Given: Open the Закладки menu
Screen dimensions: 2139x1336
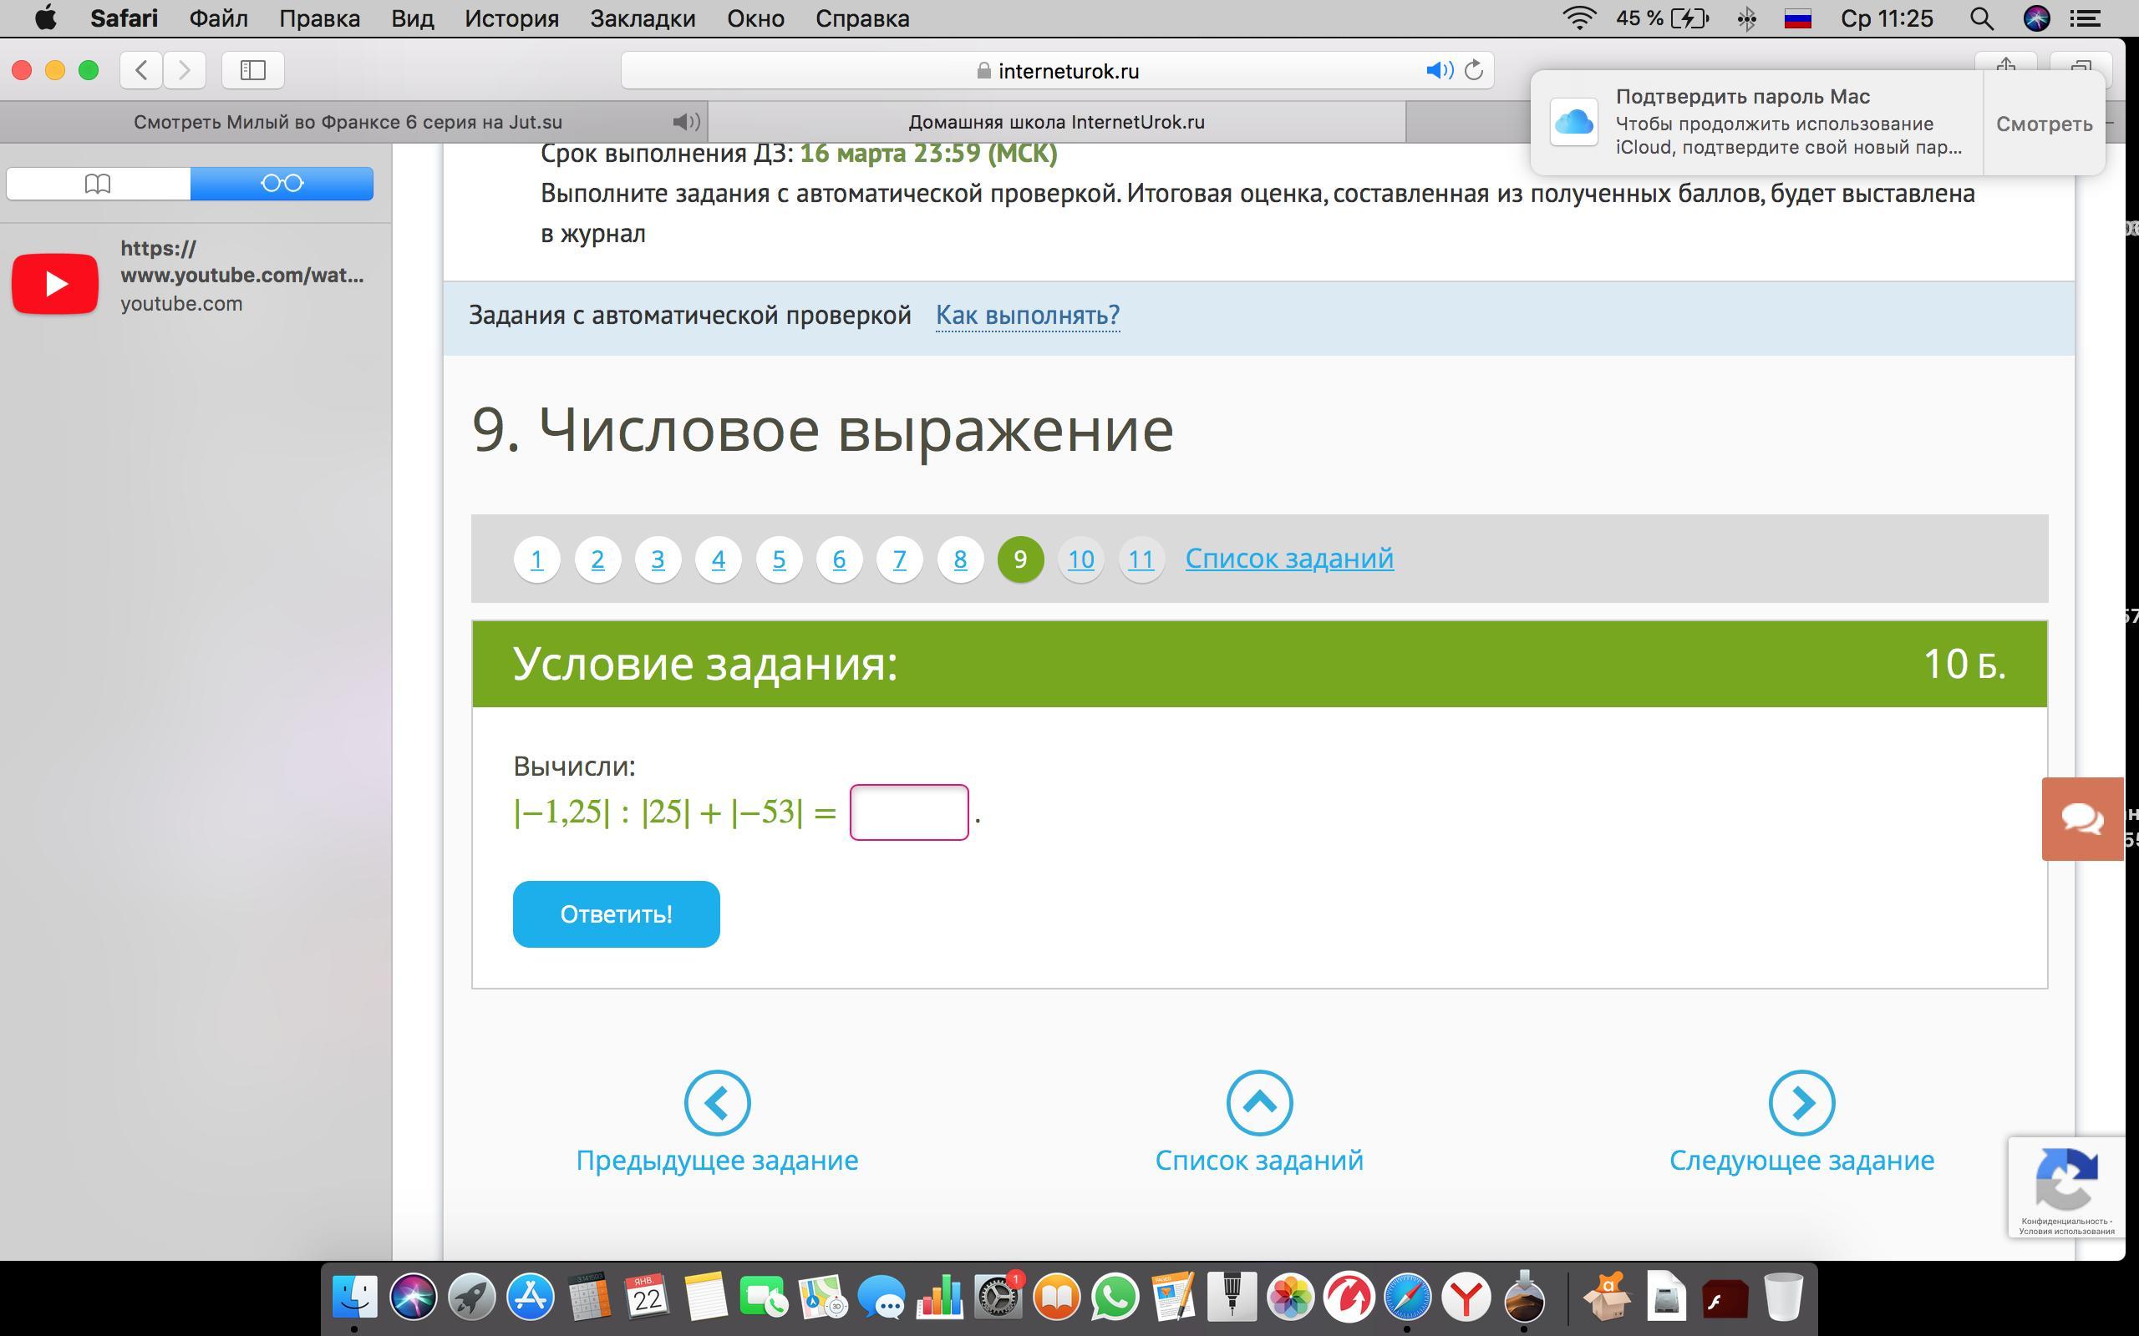Looking at the screenshot, I should pyautogui.click(x=643, y=18).
